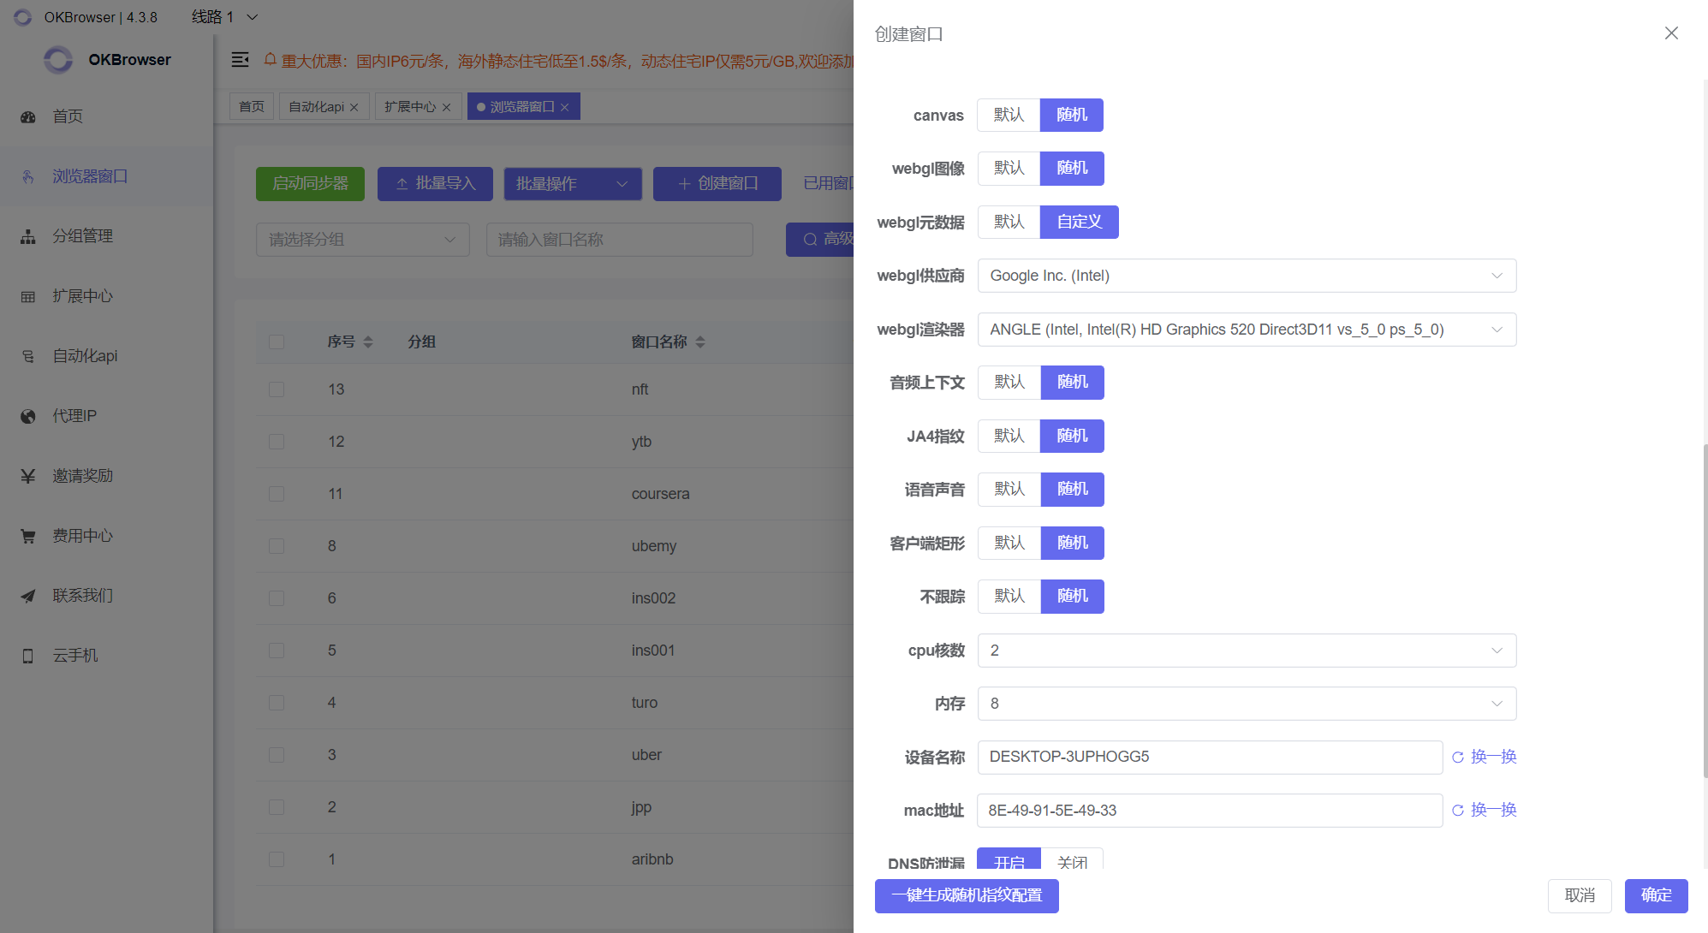Click 换一换 next to mac地址
Image resolution: width=1708 pixels, height=933 pixels.
coord(1485,810)
